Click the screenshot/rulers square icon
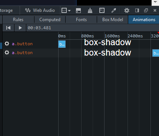 tap(102, 10)
